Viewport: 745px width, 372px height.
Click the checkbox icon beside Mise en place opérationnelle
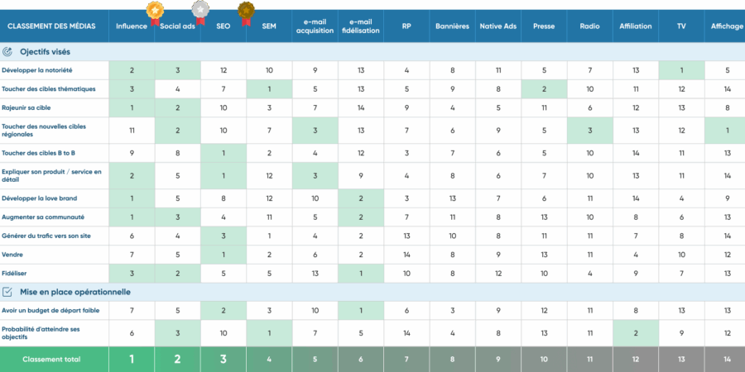click(x=7, y=292)
